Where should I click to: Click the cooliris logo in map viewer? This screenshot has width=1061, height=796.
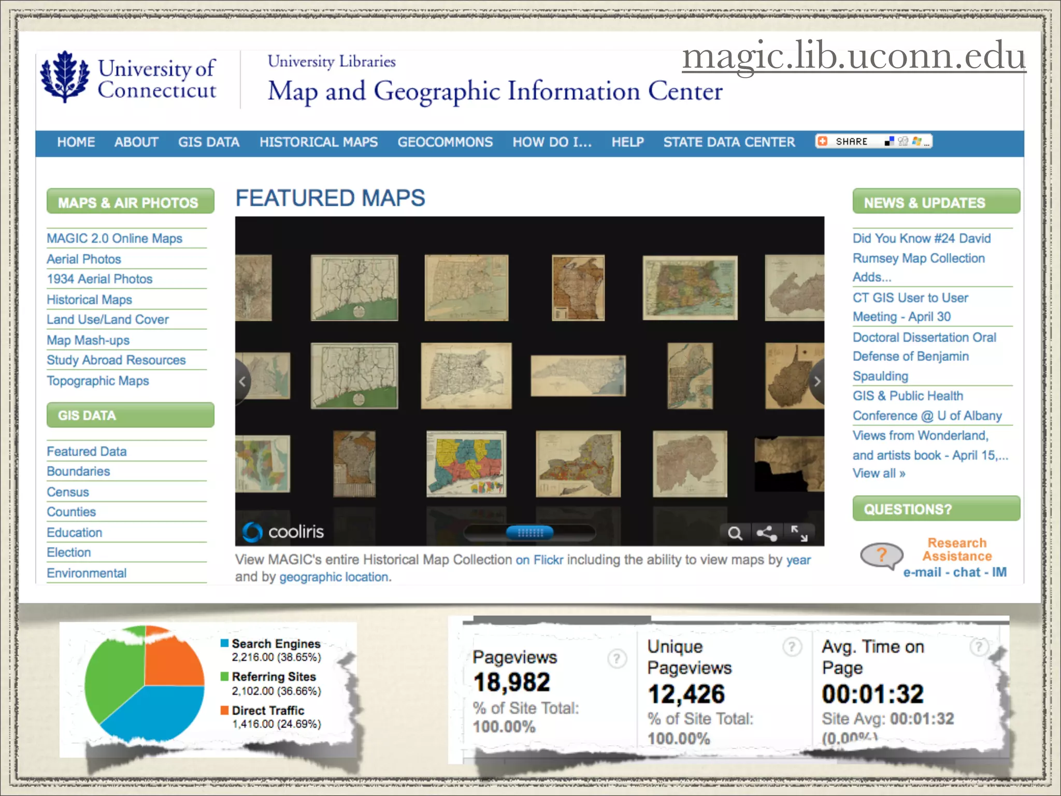(x=283, y=532)
